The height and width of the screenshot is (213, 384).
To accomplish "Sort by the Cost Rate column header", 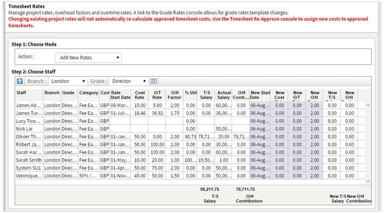I will [139, 95].
